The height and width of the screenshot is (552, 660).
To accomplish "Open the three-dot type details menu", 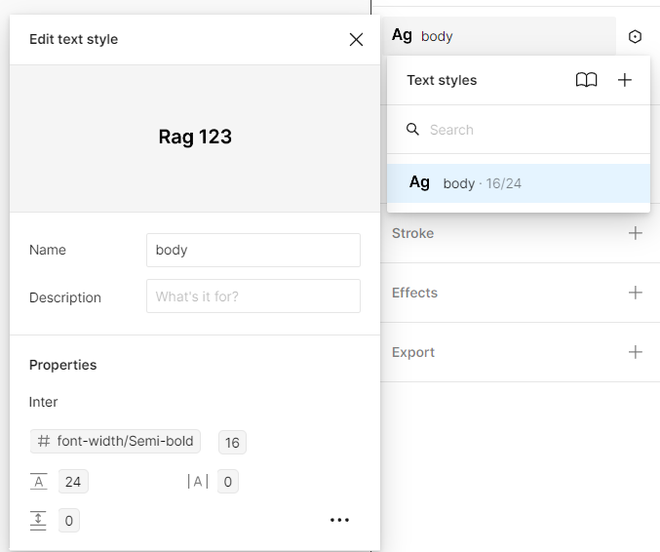I will point(339,520).
